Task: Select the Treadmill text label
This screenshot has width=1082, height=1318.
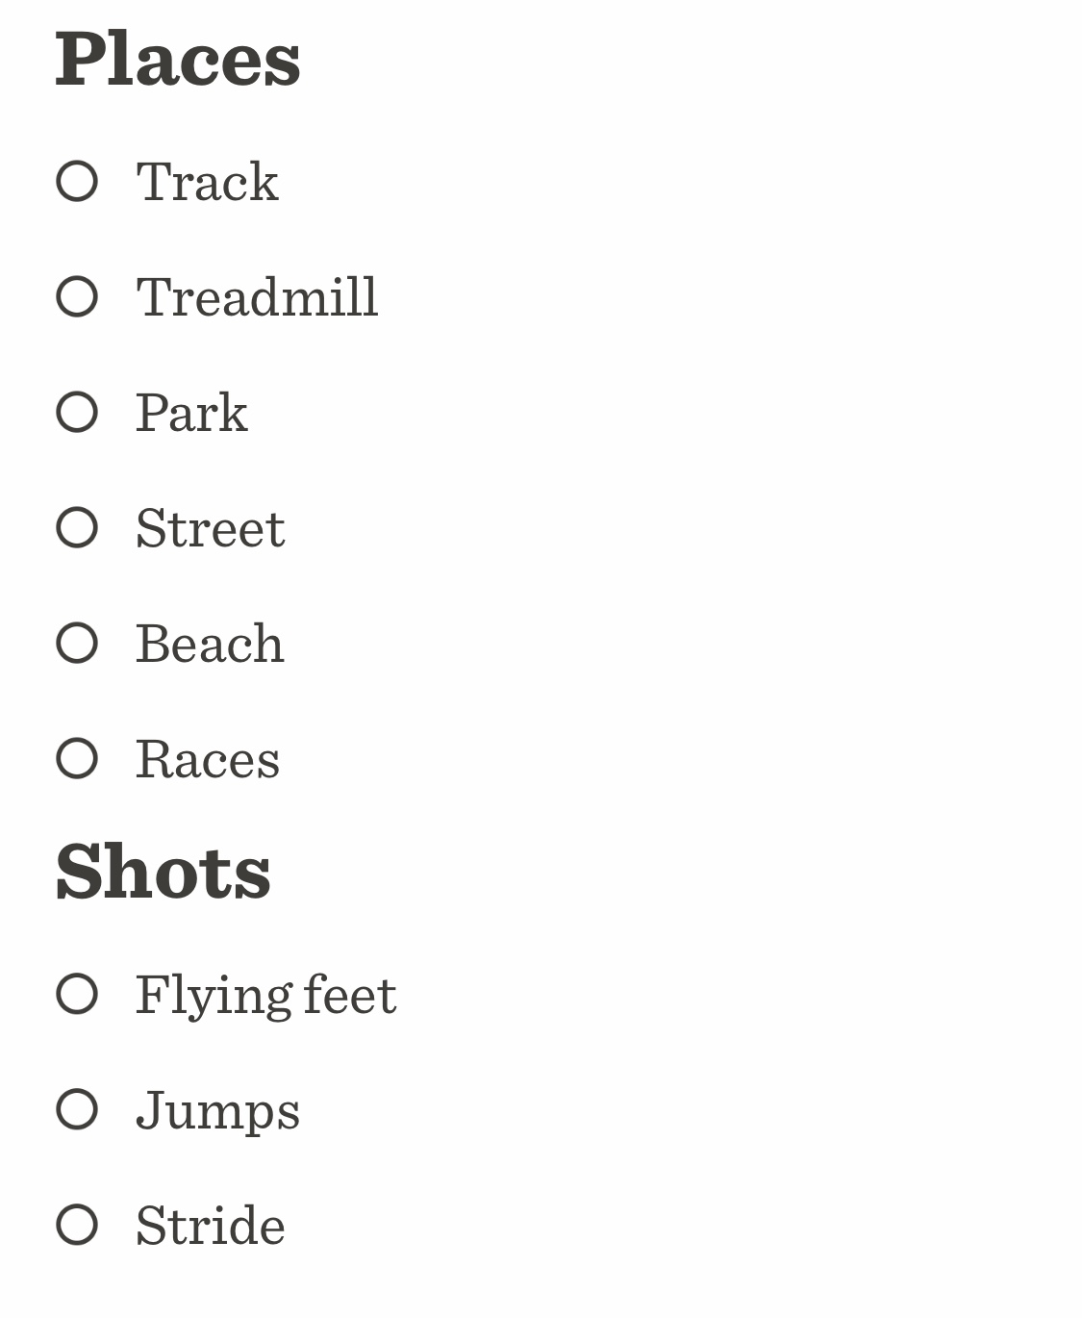Action: click(x=257, y=296)
